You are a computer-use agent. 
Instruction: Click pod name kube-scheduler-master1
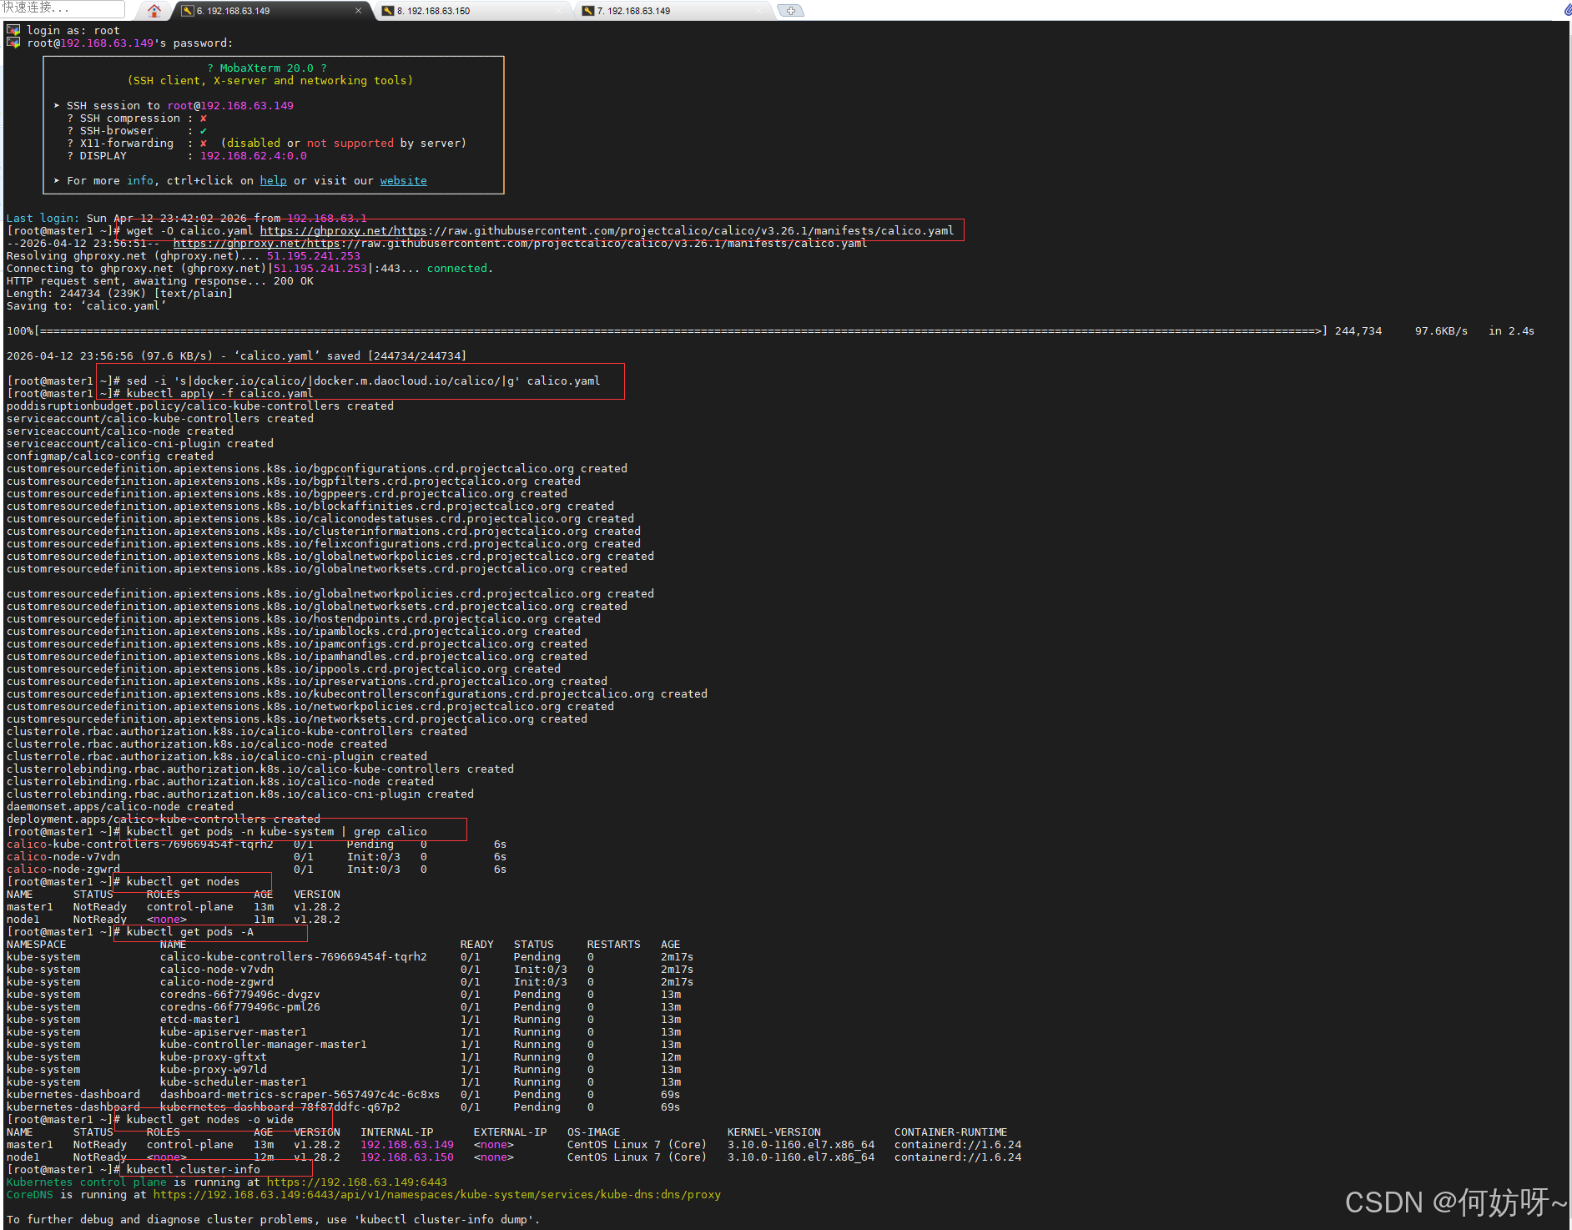pyautogui.click(x=233, y=1082)
